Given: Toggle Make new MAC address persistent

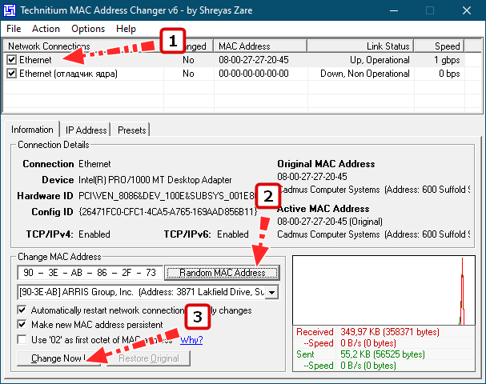Looking at the screenshot, I should tap(22, 324).
